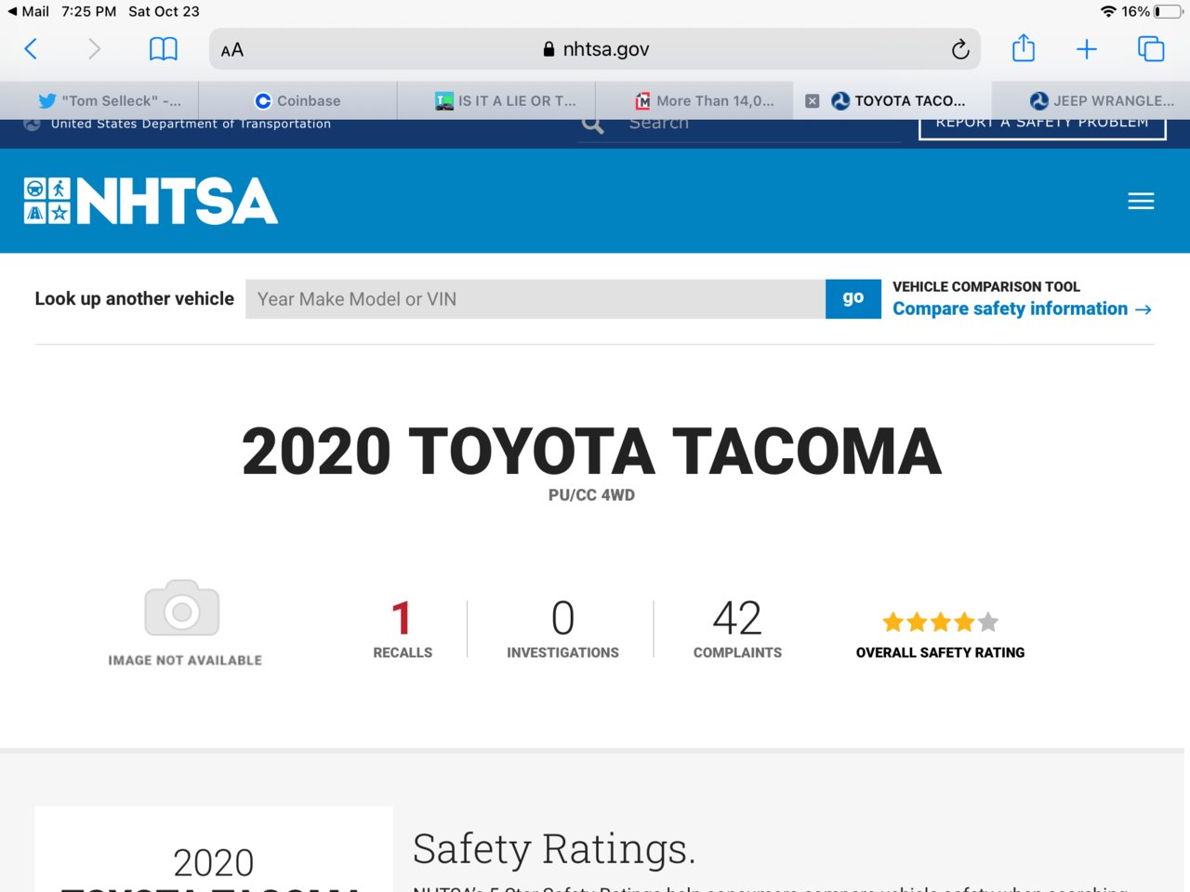Open the NHTSA hamburger menu
This screenshot has height=892, width=1190.
click(x=1141, y=202)
